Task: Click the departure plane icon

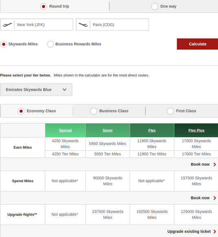Action: click(x=7, y=24)
